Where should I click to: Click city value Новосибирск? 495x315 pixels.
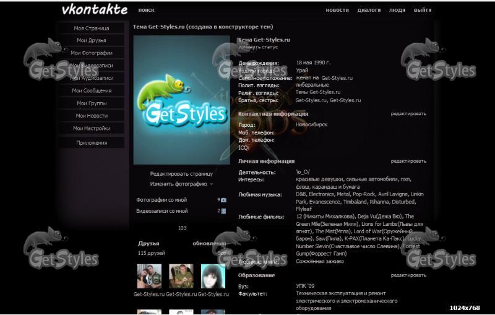pos(312,124)
